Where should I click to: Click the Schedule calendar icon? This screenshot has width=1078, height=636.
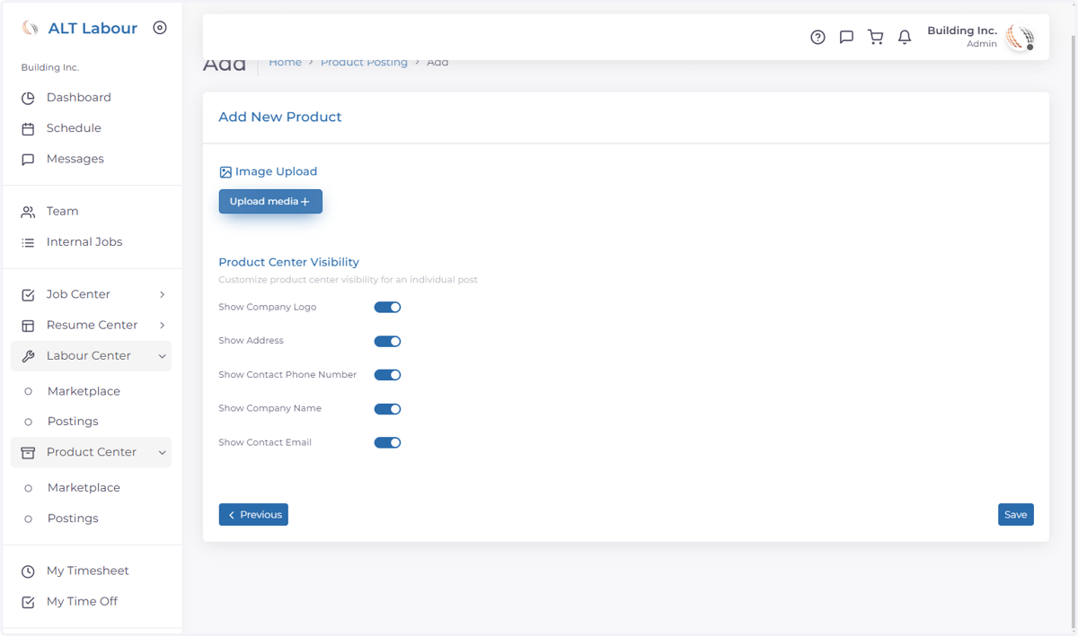tap(28, 128)
